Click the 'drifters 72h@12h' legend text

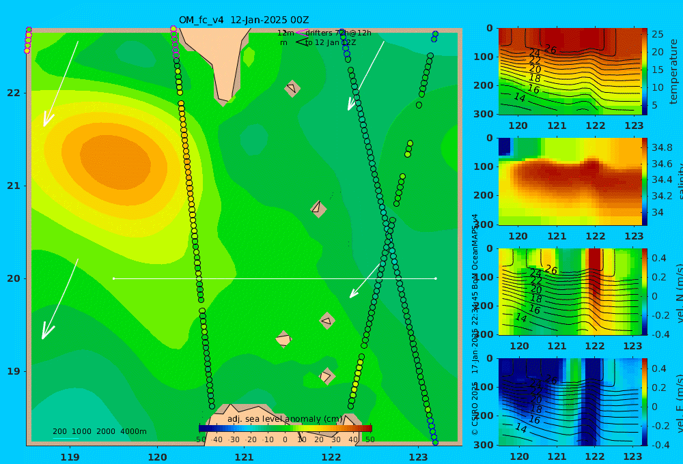coord(339,33)
